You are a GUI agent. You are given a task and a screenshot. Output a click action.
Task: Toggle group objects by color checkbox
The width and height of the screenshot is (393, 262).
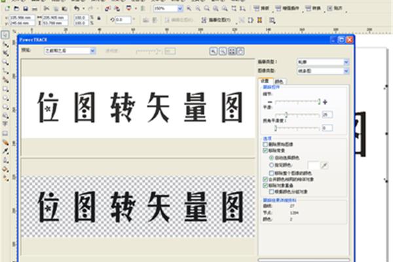click(271, 192)
